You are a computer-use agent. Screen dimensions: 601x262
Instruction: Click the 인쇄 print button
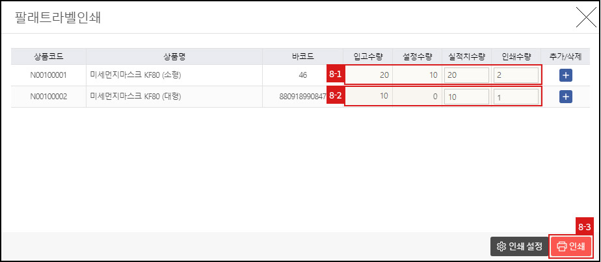coord(571,246)
